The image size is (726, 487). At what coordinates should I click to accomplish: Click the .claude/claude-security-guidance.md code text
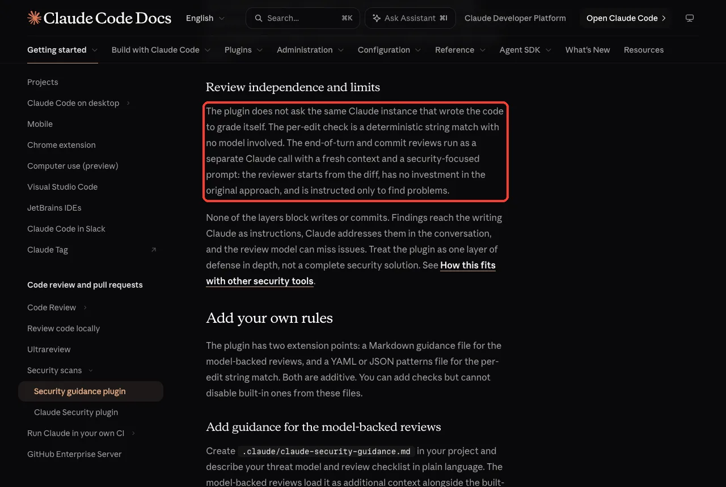(326, 451)
